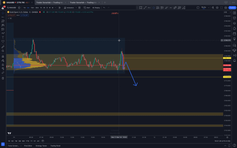Select the D daily timeframe
Viewport: 237px width, 148px height.
click(47, 8)
